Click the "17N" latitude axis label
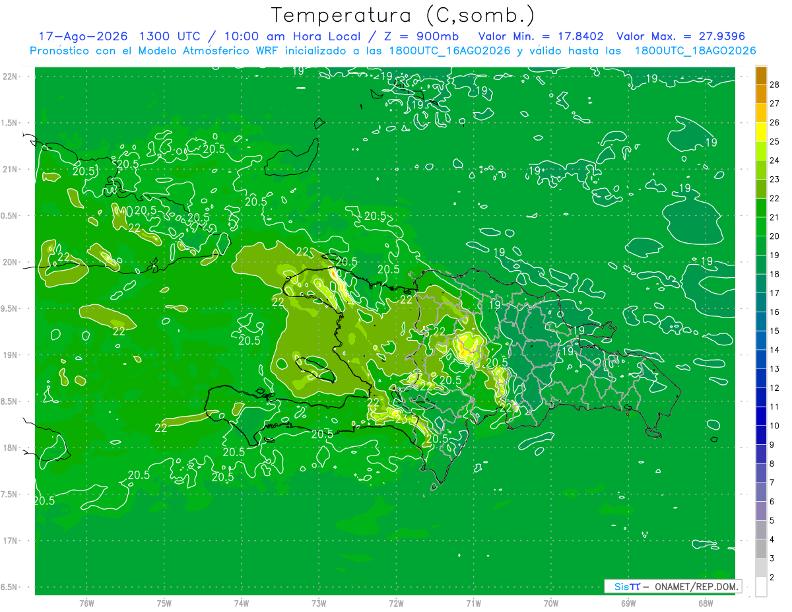 10,541
